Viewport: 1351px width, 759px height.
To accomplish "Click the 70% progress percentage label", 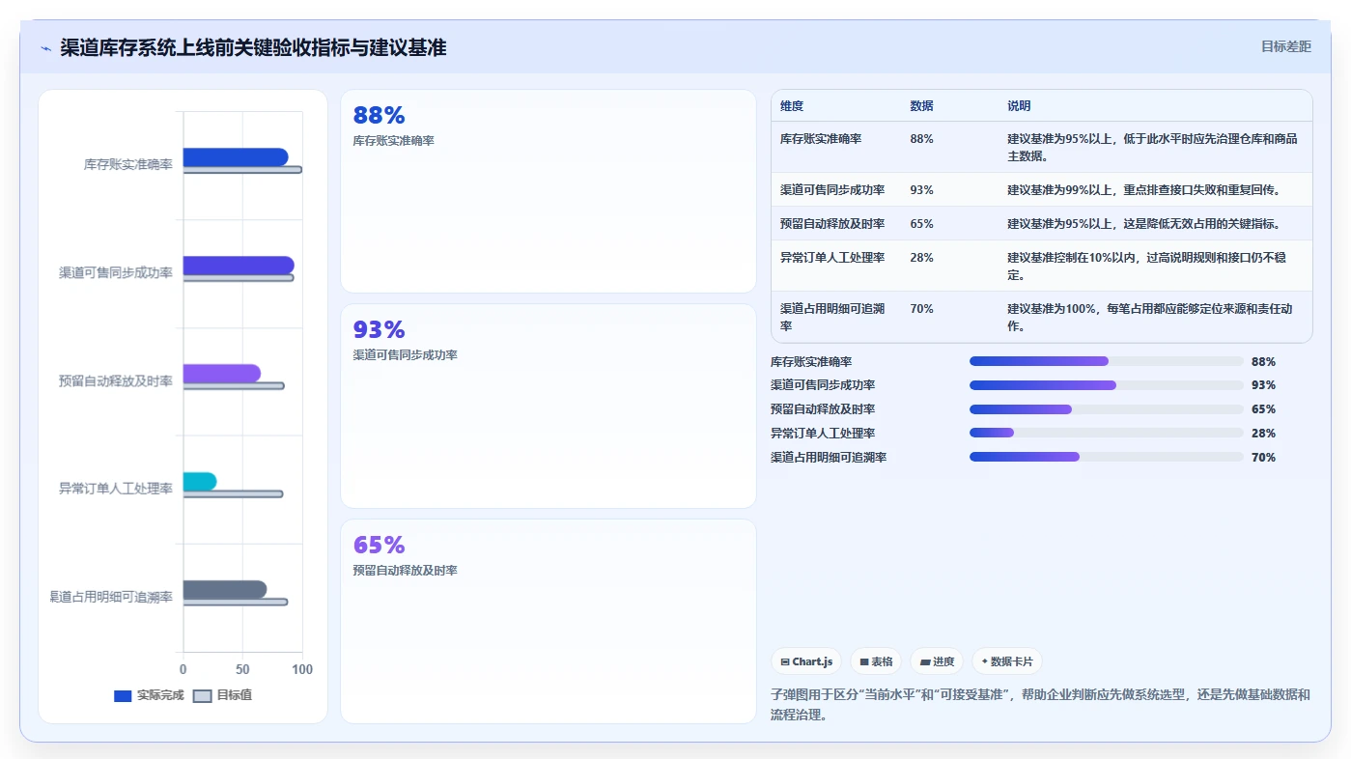I will pyautogui.click(x=1263, y=458).
